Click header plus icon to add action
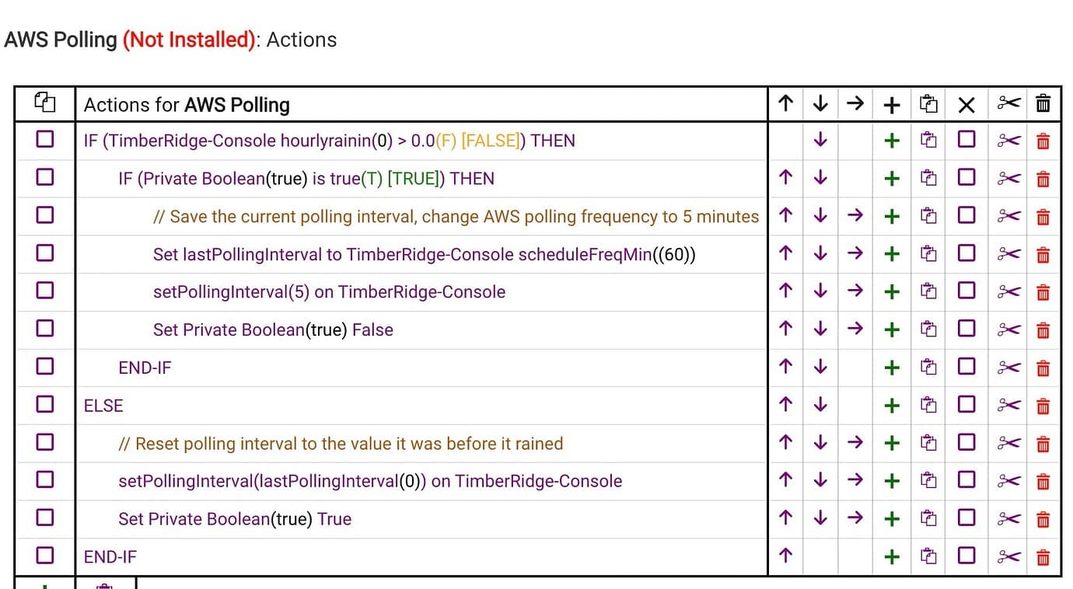This screenshot has height=589, width=1073. coord(892,104)
